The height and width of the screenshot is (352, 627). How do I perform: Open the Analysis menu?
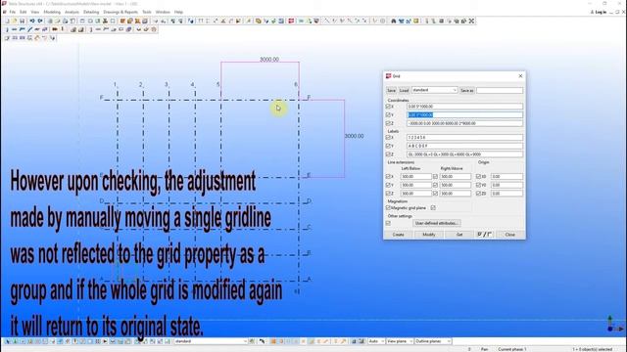click(72, 12)
